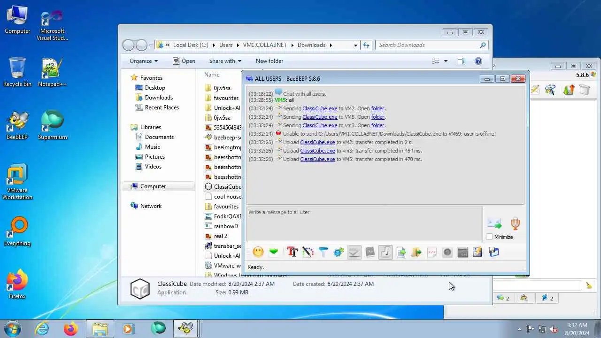Click the gray round record icon
Screen dimensions: 601x338
point(447,252)
